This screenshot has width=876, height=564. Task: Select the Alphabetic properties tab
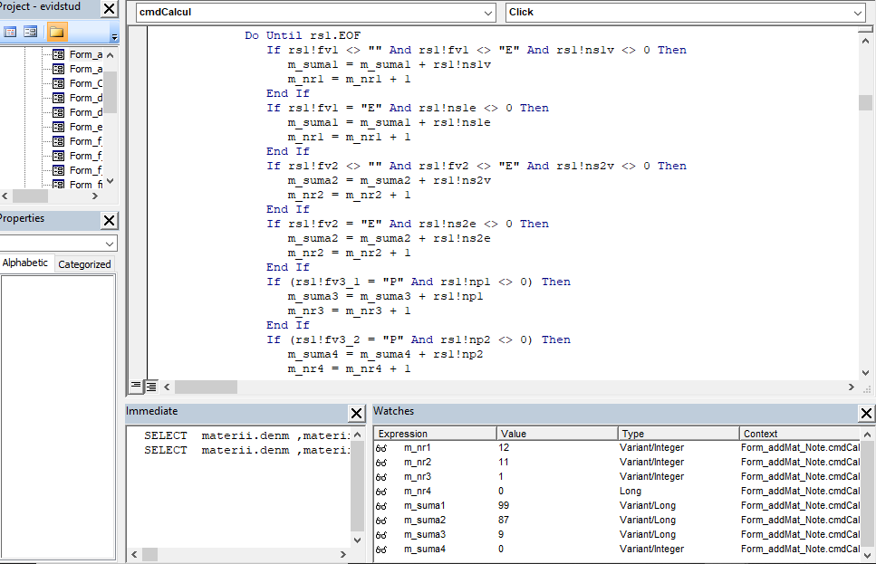(x=25, y=263)
